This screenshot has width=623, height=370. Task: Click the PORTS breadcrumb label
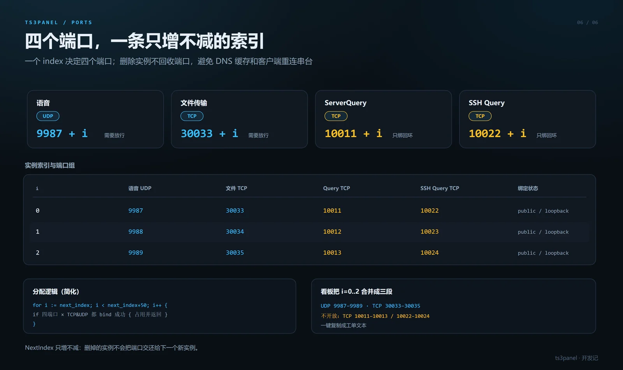82,23
